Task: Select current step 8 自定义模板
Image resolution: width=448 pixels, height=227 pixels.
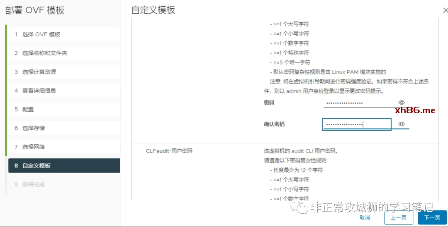Action: [x=37, y=165]
